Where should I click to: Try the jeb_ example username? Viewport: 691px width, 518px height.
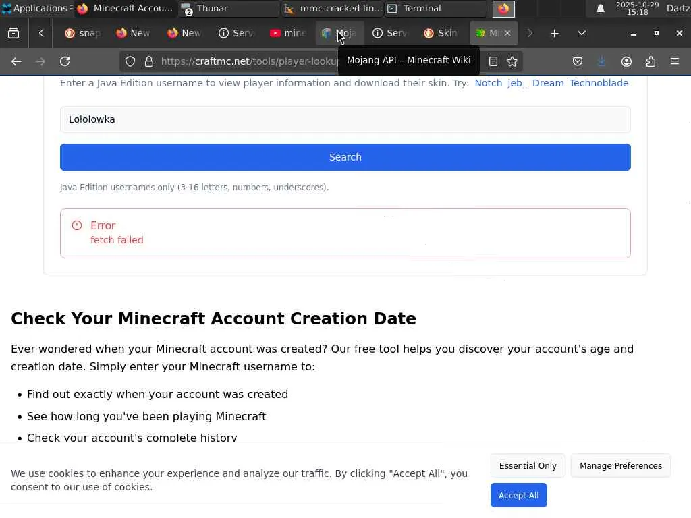[x=517, y=83]
